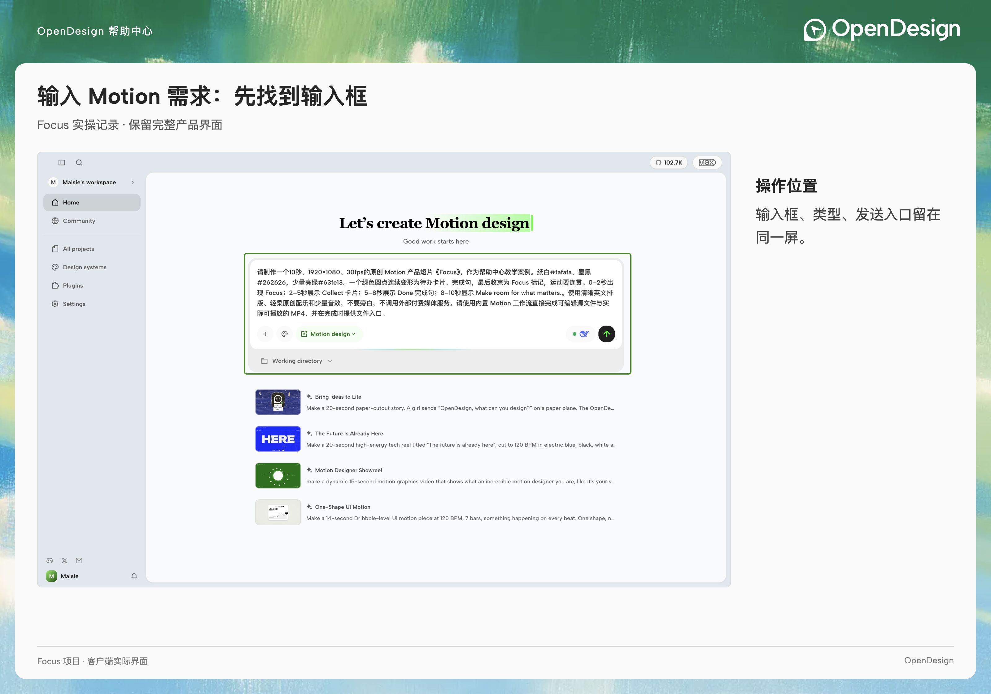Go to Home in sidebar
This screenshot has width=991, height=694.
(92, 203)
